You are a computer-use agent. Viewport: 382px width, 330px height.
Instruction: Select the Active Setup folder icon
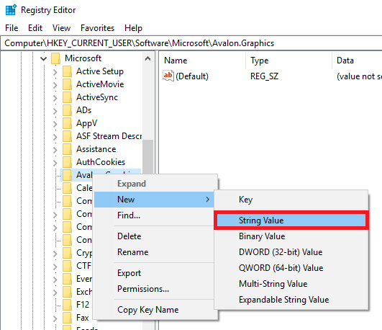(x=67, y=71)
